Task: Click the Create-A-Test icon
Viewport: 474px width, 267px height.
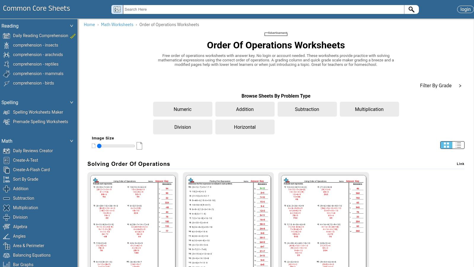Action: [x=7, y=160]
